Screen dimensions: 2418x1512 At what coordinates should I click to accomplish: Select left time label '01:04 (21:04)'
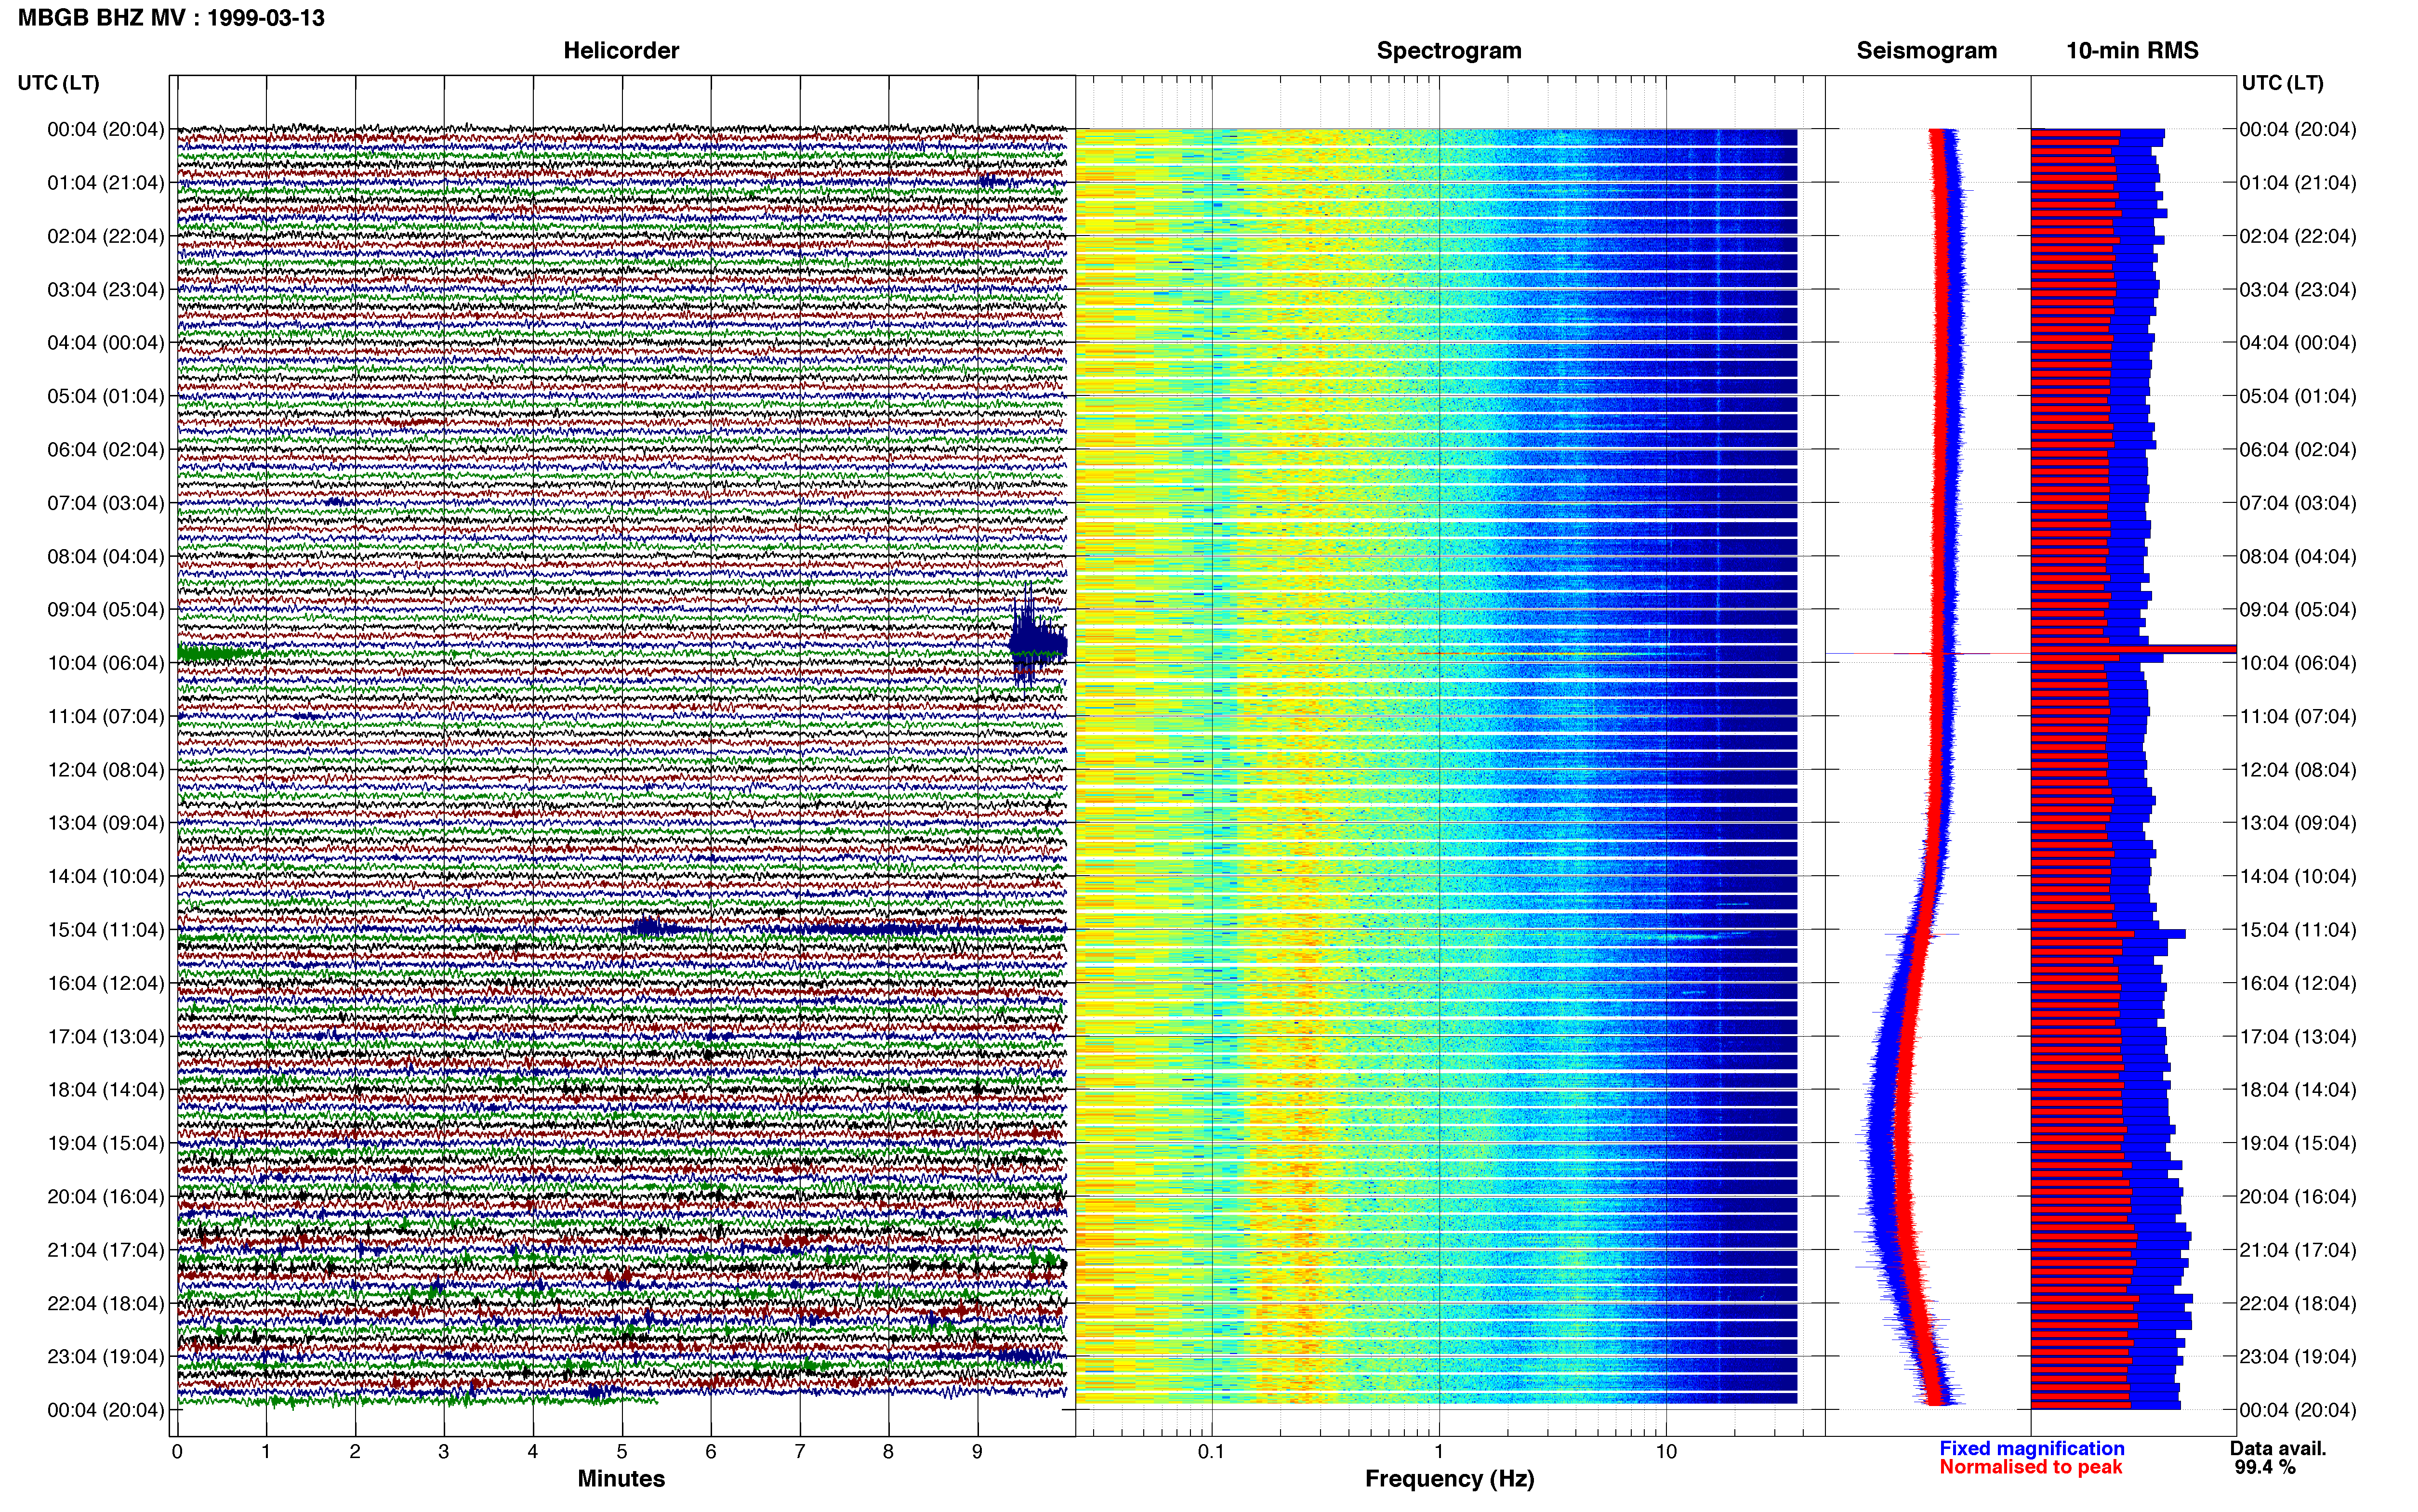coord(106,183)
